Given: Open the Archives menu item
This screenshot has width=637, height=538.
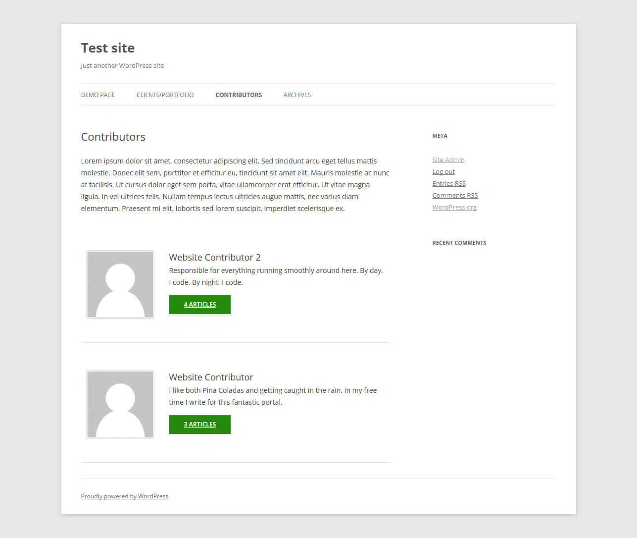Looking at the screenshot, I should 297,95.
